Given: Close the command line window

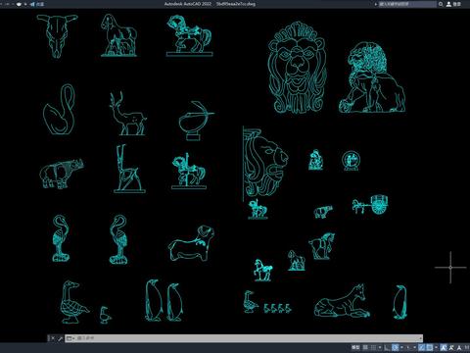Looking at the screenshot, I should 52,338.
